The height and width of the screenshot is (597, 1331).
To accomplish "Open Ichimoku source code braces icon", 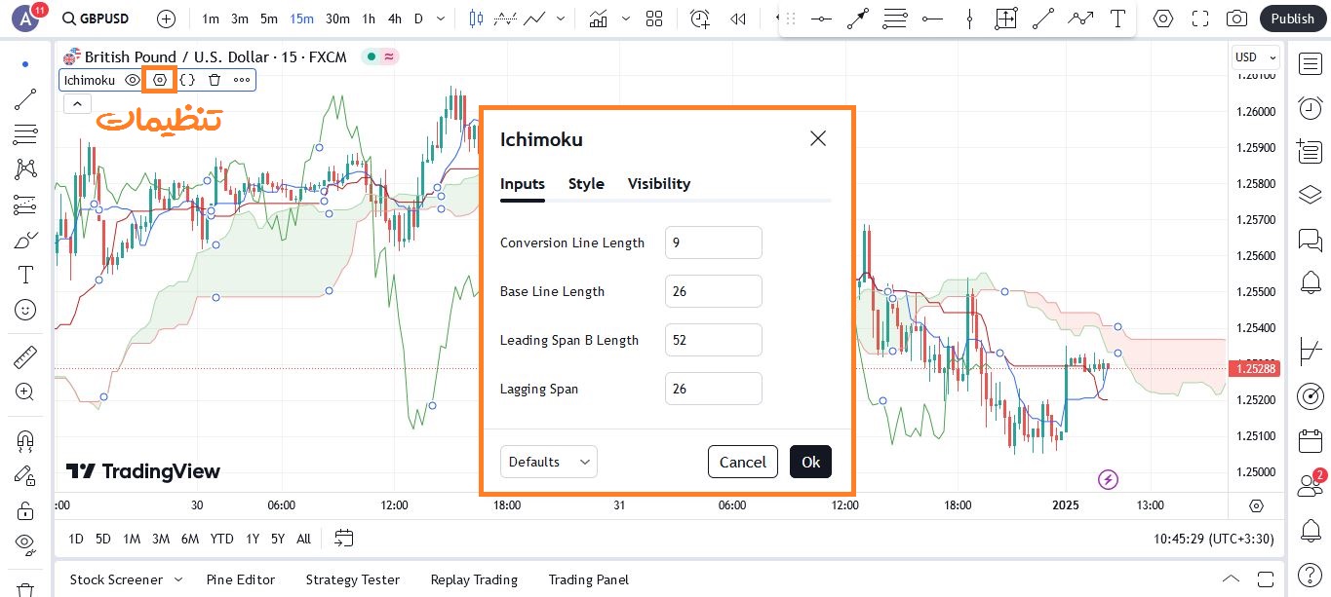I will pyautogui.click(x=187, y=80).
